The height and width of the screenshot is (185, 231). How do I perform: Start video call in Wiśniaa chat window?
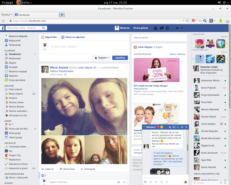[174, 127]
